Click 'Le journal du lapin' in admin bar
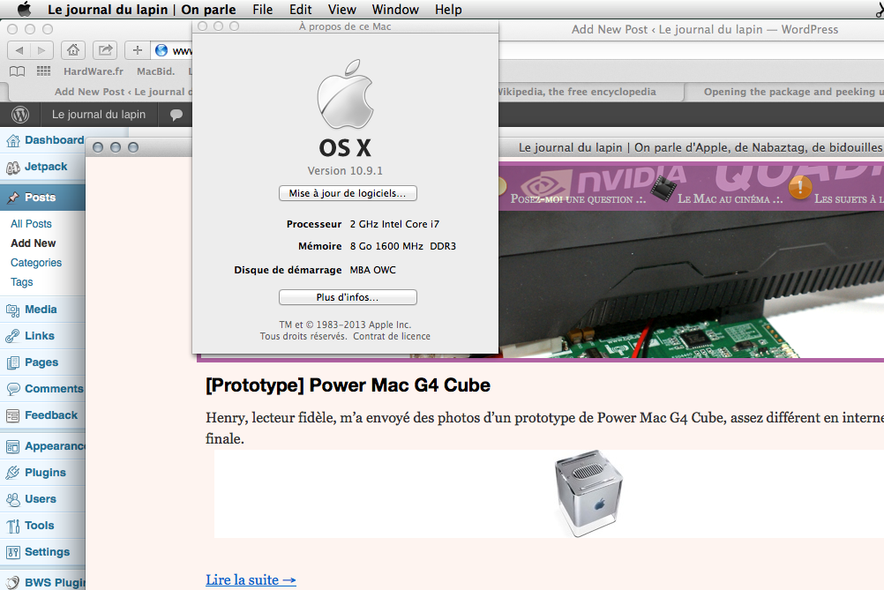 coord(99,115)
